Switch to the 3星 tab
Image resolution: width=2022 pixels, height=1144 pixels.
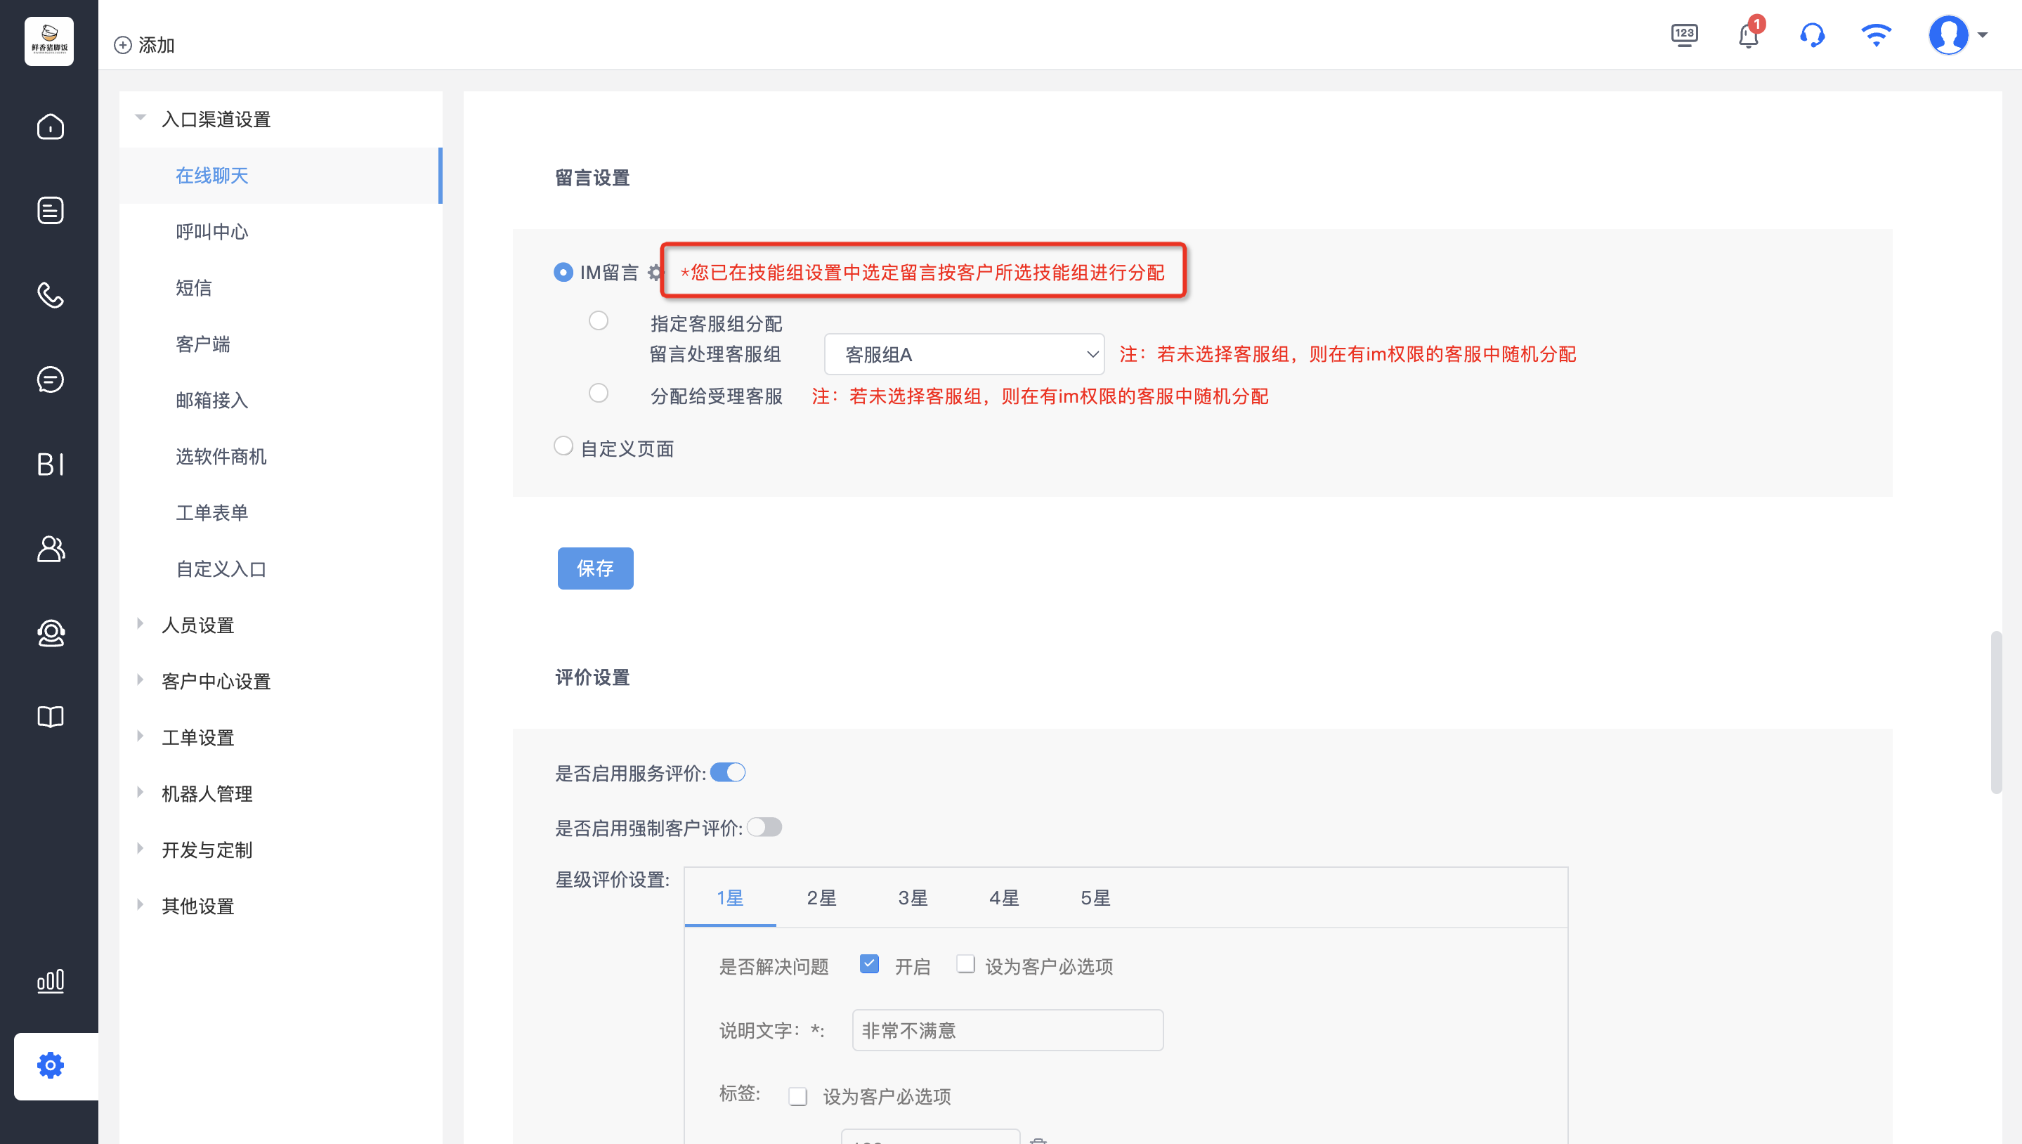pyautogui.click(x=912, y=897)
